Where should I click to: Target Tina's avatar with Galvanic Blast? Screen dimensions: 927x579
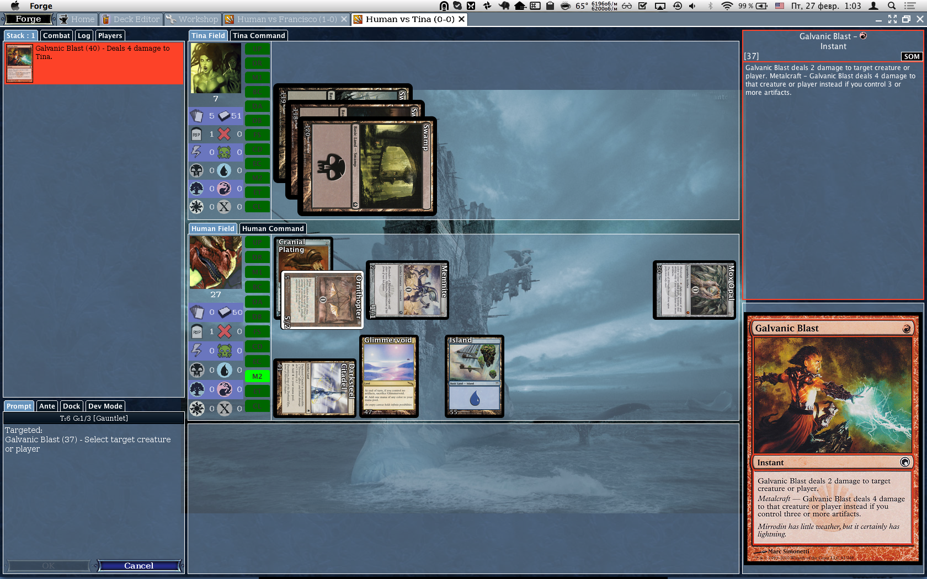click(x=215, y=68)
